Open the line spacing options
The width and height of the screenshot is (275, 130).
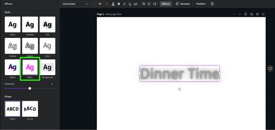pos(155,4)
